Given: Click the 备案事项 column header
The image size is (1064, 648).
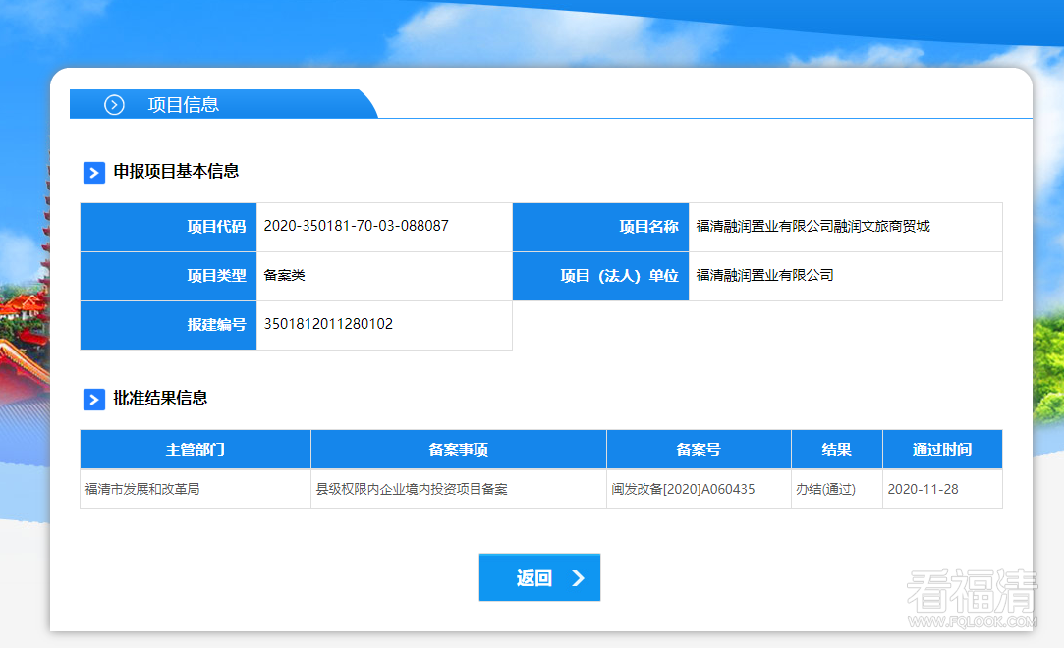Looking at the screenshot, I should (459, 450).
